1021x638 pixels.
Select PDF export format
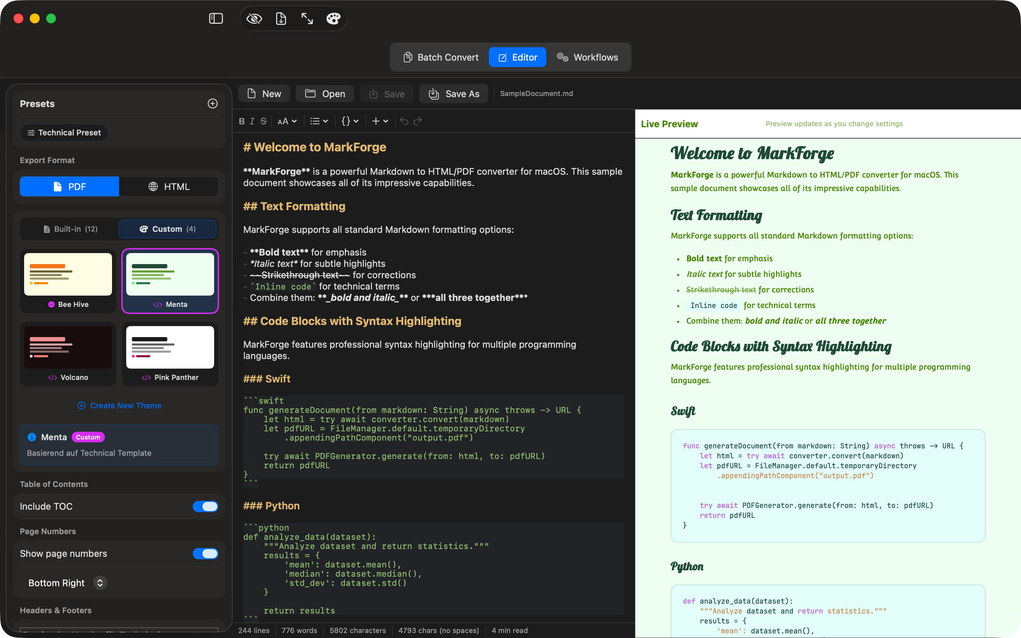point(69,186)
